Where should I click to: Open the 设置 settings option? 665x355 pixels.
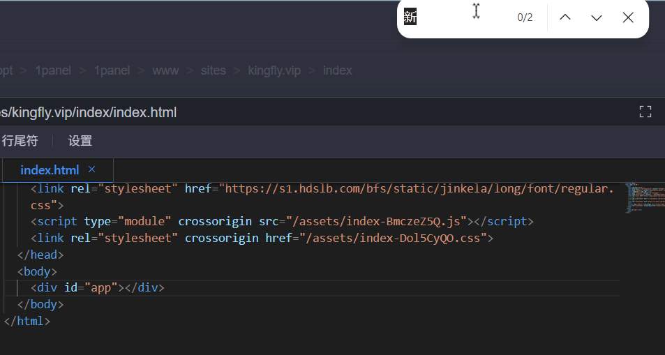pos(80,141)
